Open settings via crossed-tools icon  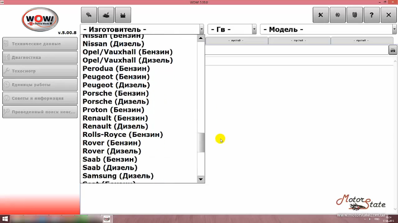(321, 15)
